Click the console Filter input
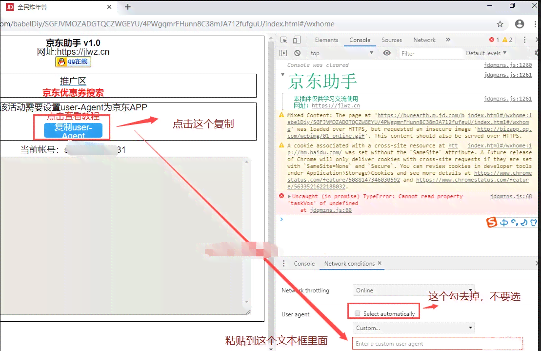This screenshot has height=351, width=541. point(430,54)
